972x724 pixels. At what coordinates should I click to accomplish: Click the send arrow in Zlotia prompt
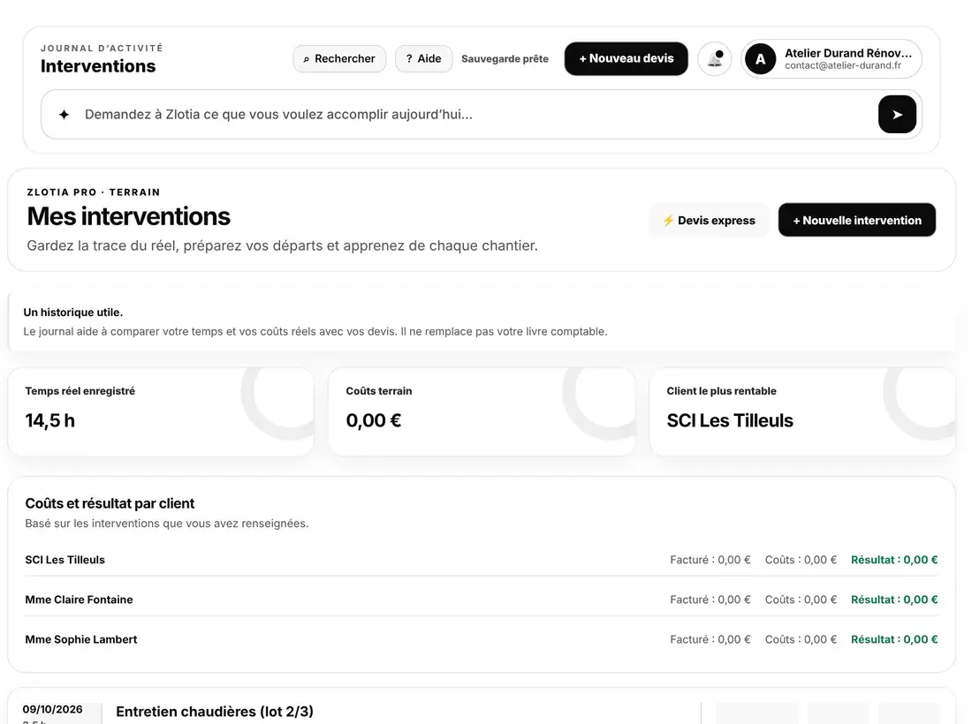tap(897, 115)
